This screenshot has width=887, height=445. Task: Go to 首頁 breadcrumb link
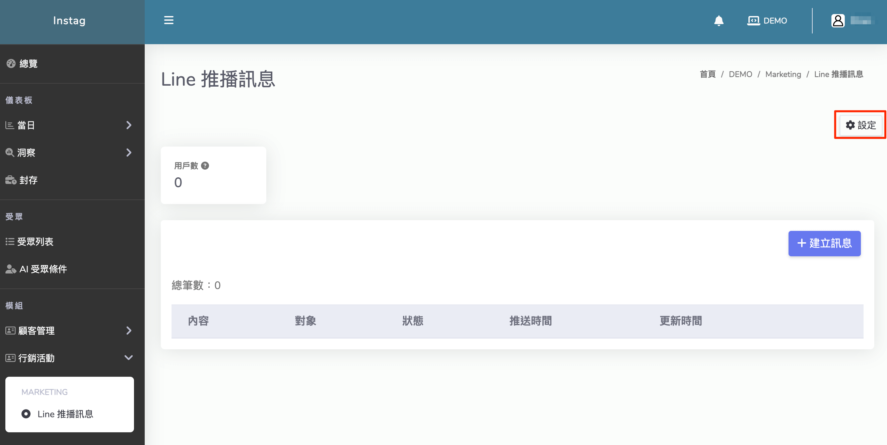tap(707, 74)
